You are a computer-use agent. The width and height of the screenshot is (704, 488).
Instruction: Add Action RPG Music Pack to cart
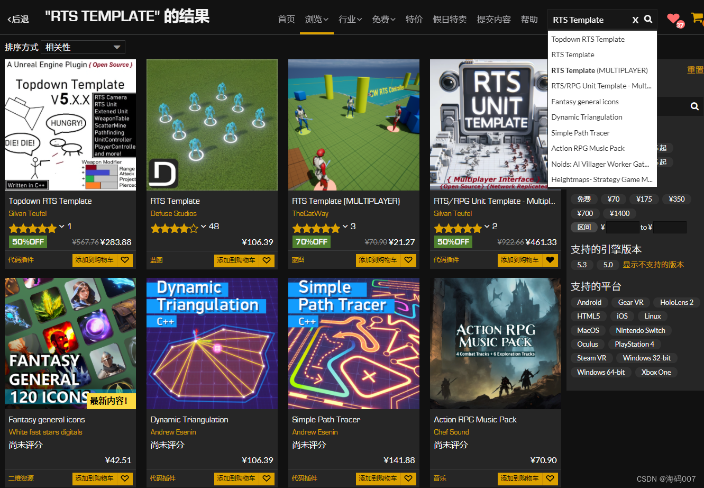tap(520, 478)
